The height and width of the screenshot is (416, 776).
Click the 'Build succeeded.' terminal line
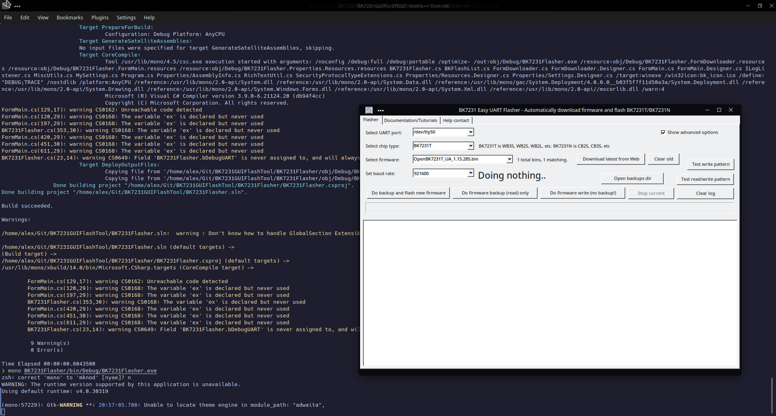27,206
